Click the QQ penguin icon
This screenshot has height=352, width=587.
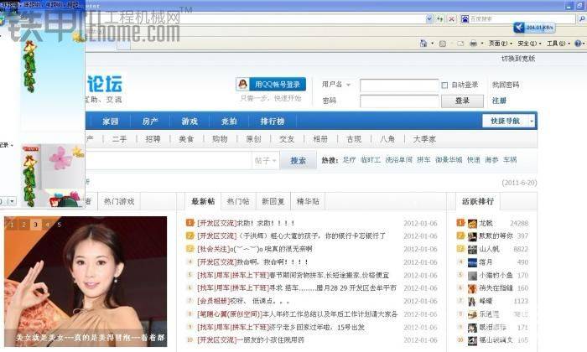[242, 84]
